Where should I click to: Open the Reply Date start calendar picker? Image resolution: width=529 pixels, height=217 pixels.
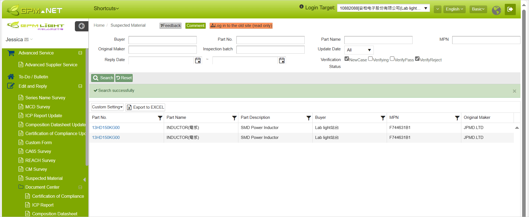(x=198, y=61)
